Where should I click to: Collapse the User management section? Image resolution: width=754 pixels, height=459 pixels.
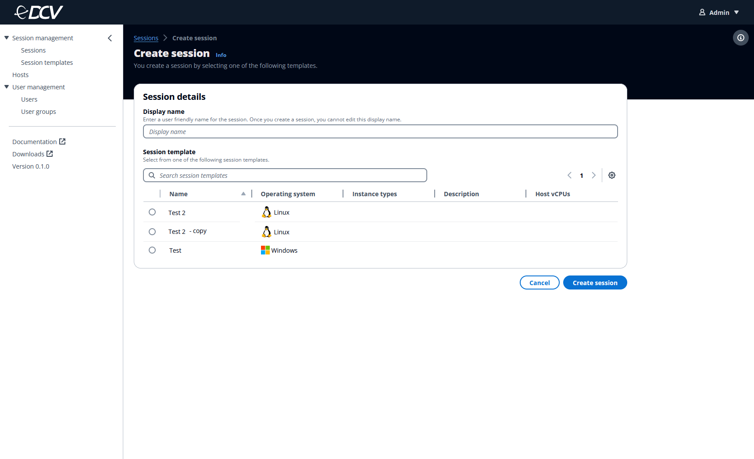(6, 87)
